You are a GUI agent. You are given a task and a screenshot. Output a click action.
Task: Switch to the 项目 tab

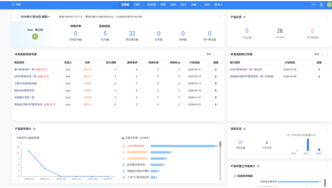(x=173, y=4)
